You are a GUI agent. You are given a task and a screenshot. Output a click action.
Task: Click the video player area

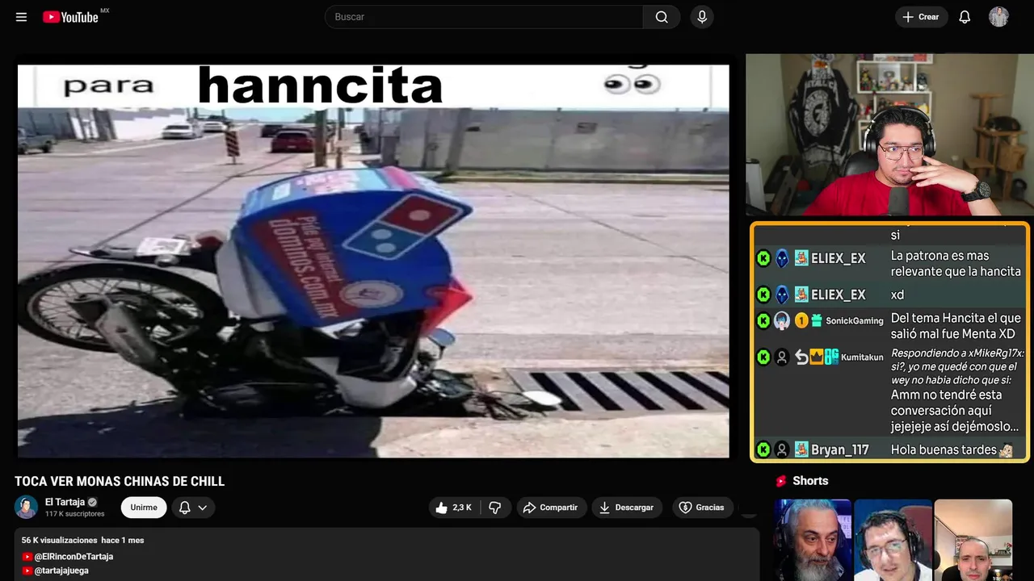pyautogui.click(x=373, y=261)
